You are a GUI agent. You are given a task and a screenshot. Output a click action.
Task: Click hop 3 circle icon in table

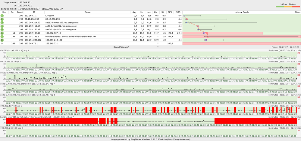click(2, 22)
